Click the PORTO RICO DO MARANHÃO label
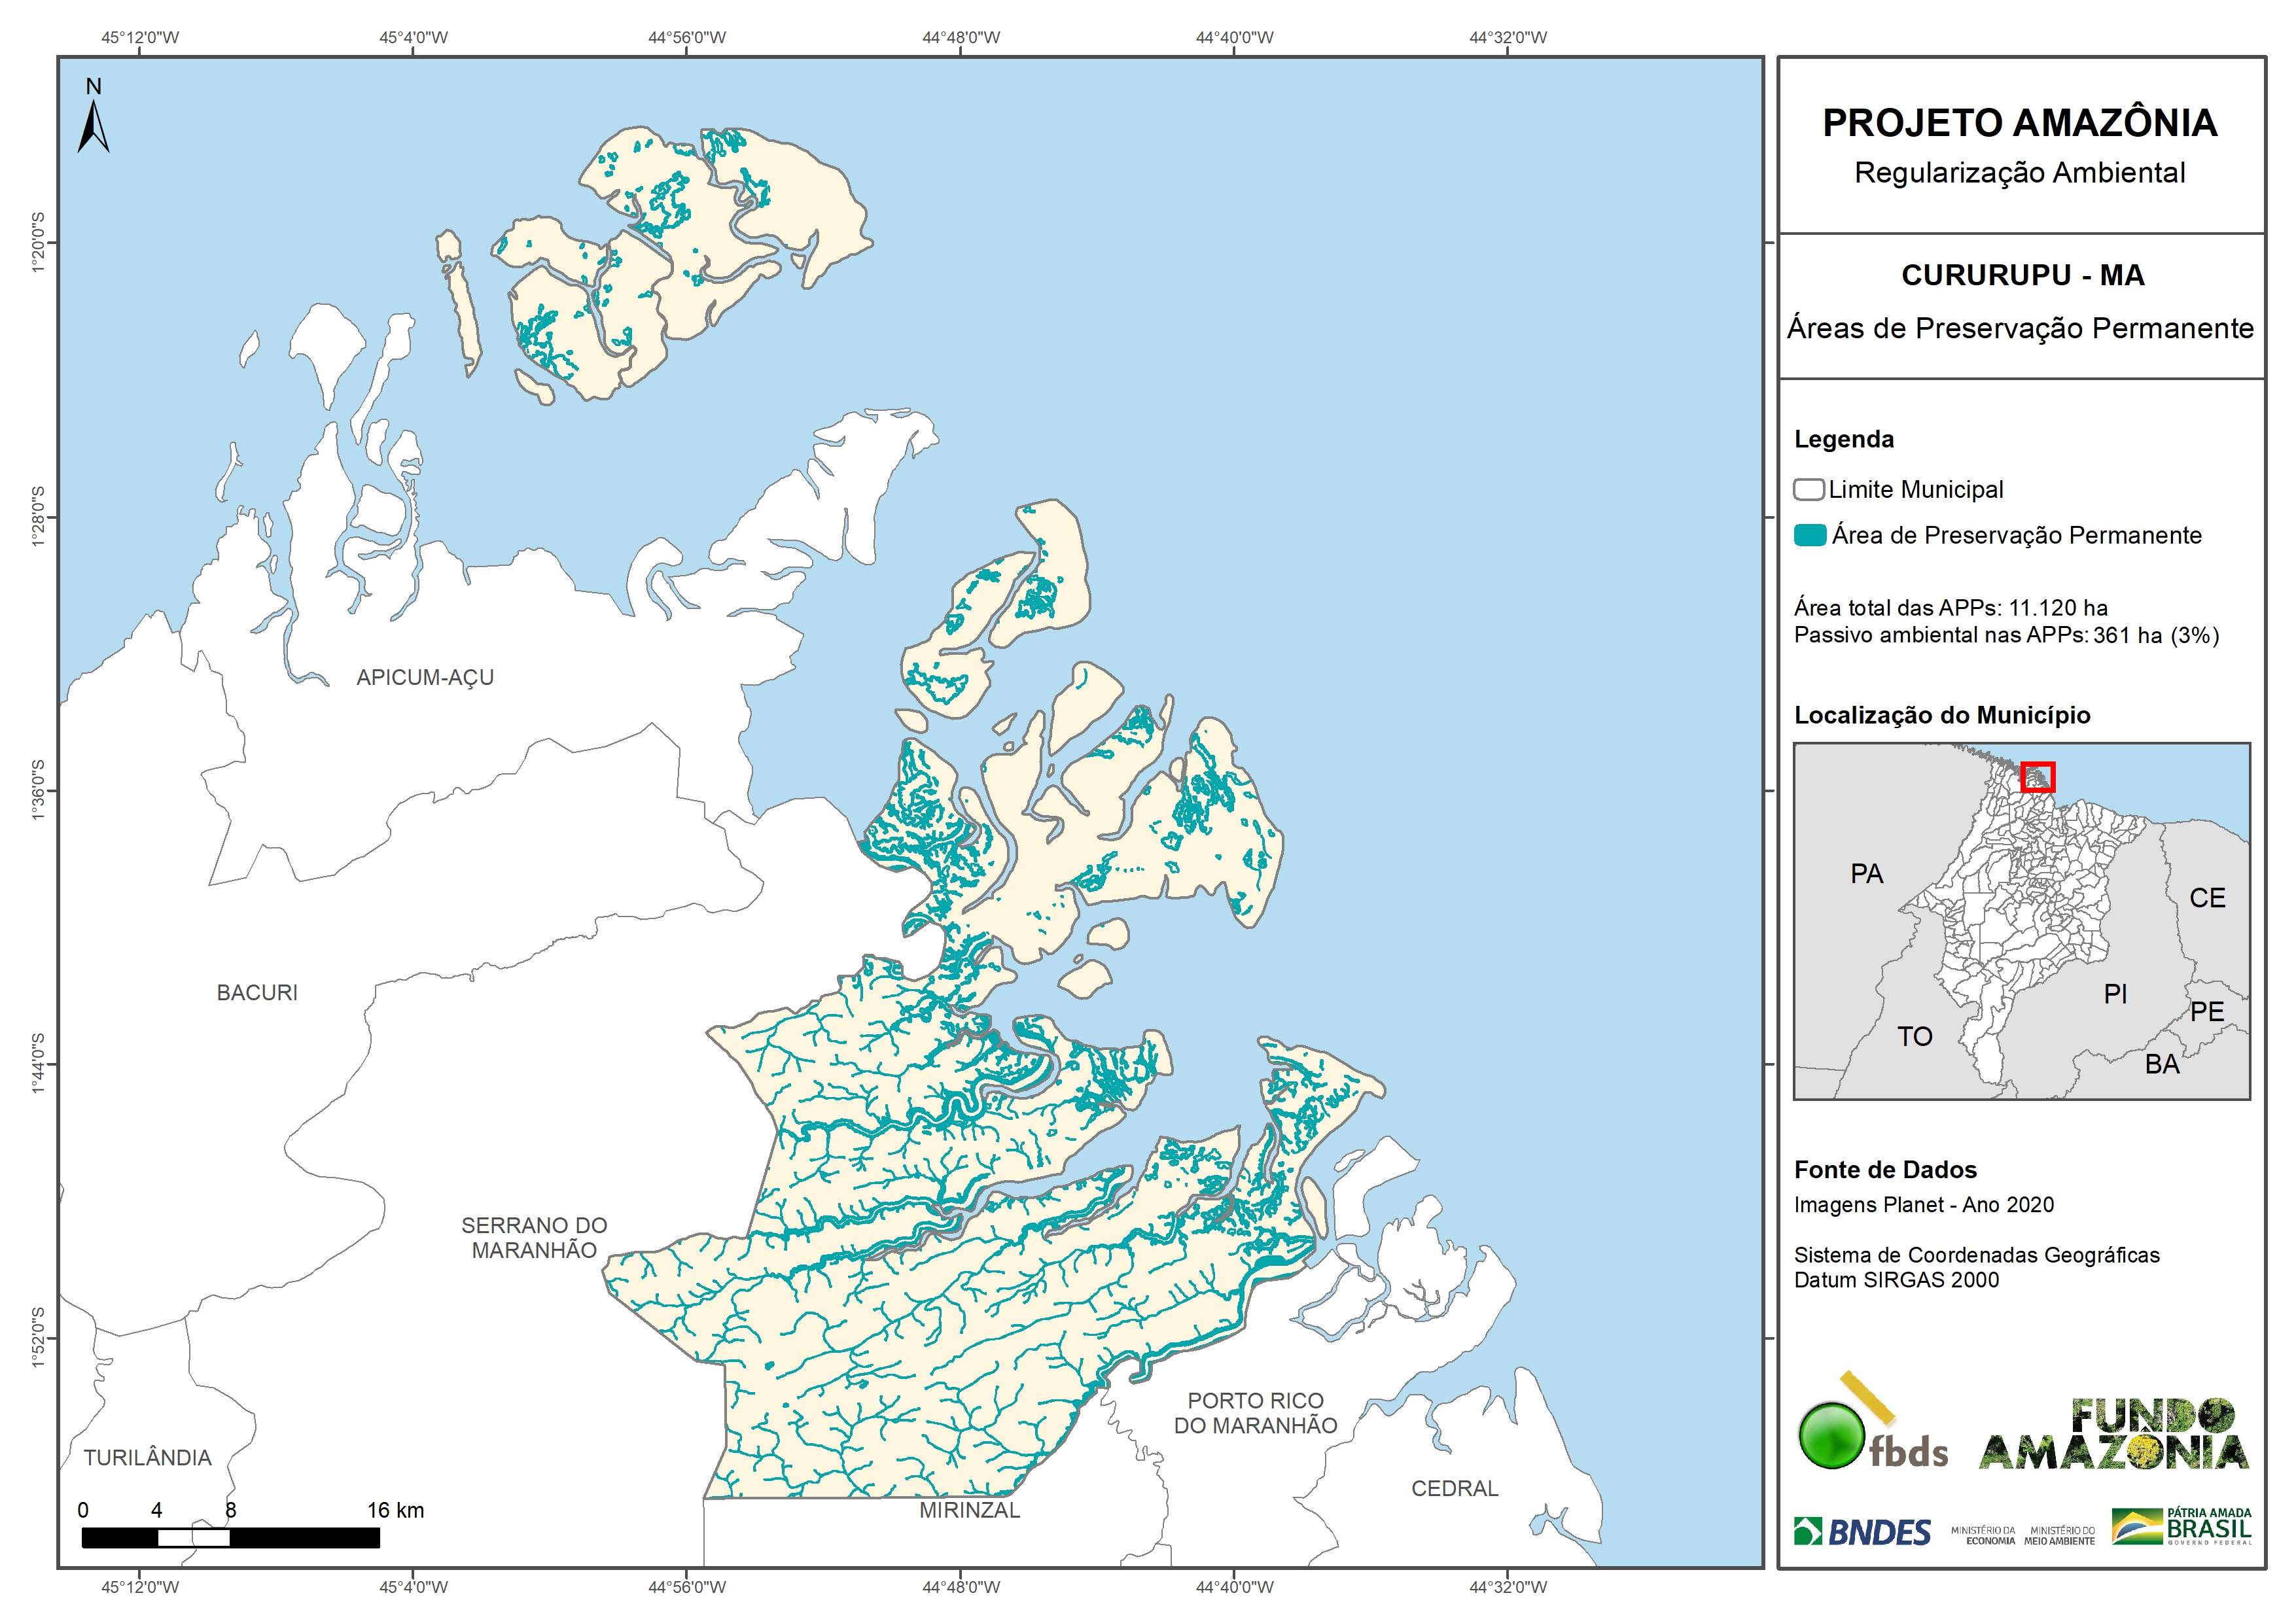 click(1255, 1413)
